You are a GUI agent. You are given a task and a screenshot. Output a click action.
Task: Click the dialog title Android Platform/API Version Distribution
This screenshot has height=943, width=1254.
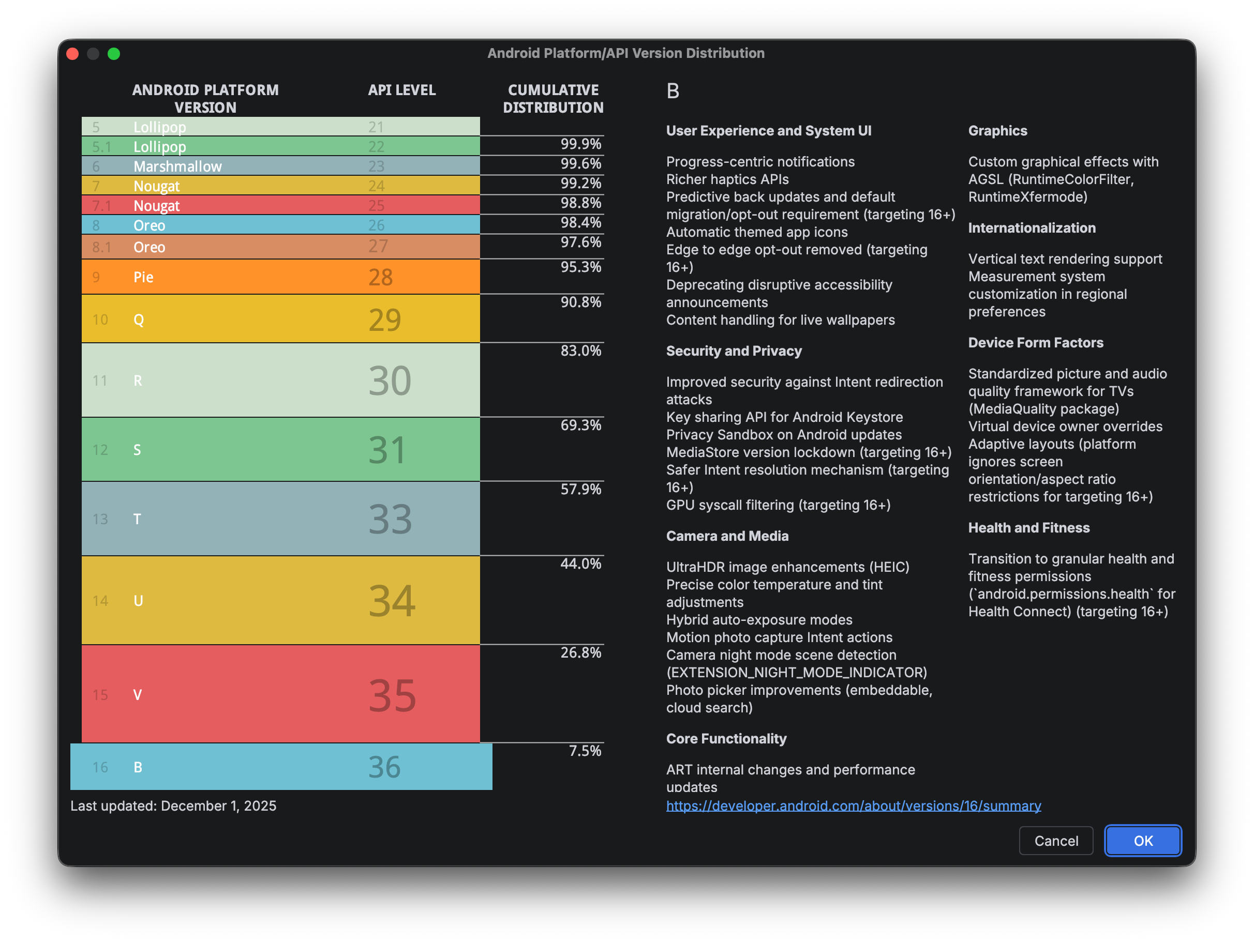[626, 53]
